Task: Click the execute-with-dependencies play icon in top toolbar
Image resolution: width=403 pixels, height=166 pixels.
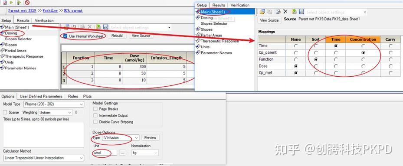Action: click(19, 3)
